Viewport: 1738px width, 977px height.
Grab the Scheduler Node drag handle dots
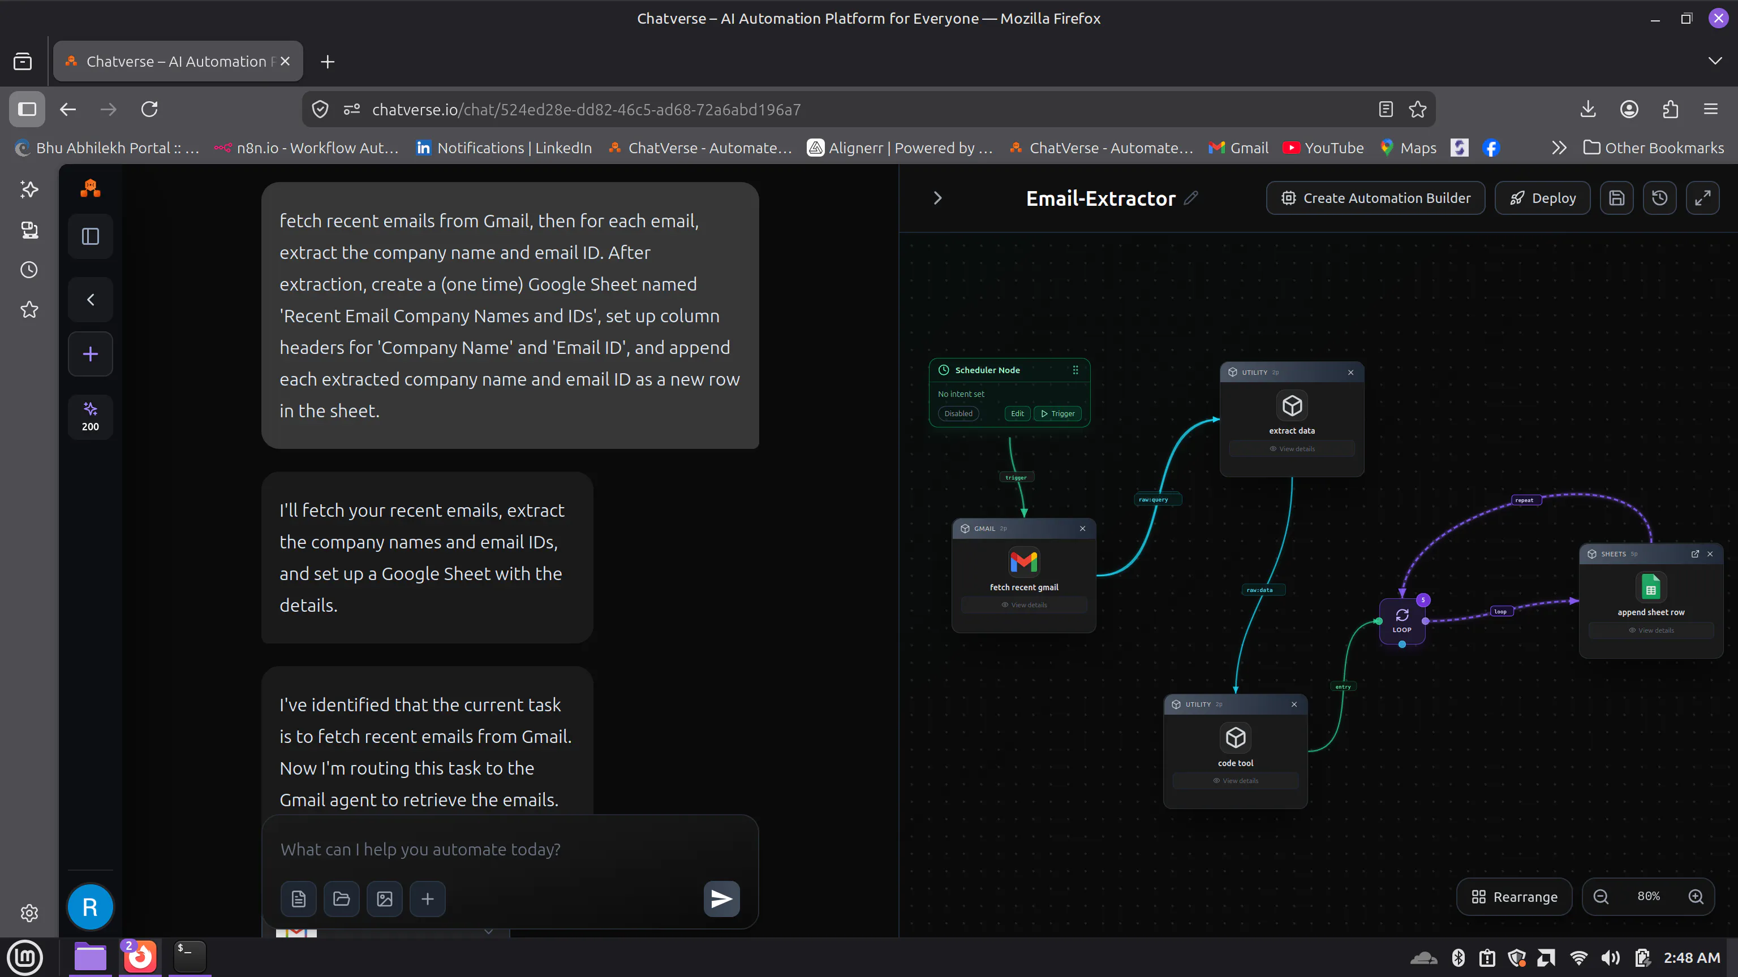pyautogui.click(x=1076, y=370)
